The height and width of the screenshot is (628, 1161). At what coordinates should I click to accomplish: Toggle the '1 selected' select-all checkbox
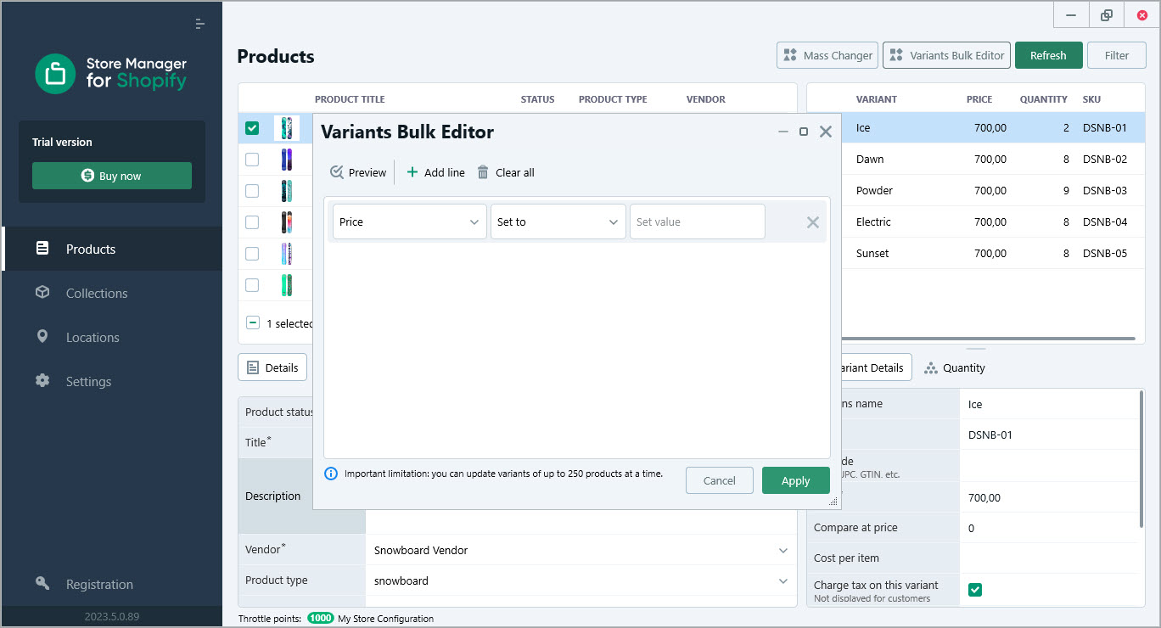click(253, 323)
